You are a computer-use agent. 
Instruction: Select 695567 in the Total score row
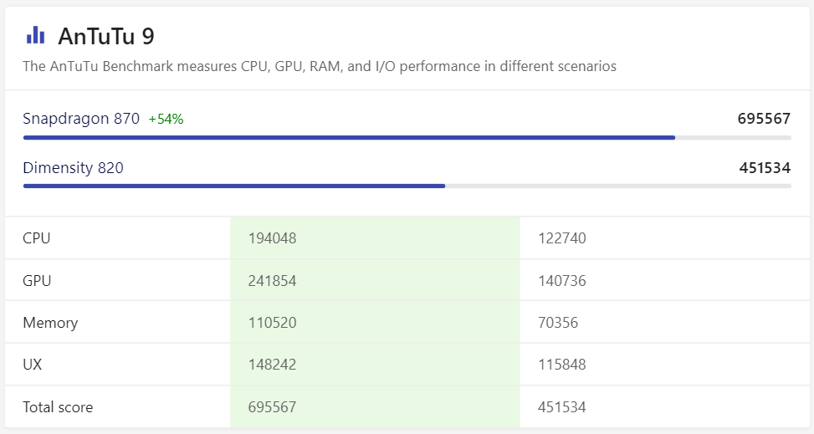(x=272, y=407)
